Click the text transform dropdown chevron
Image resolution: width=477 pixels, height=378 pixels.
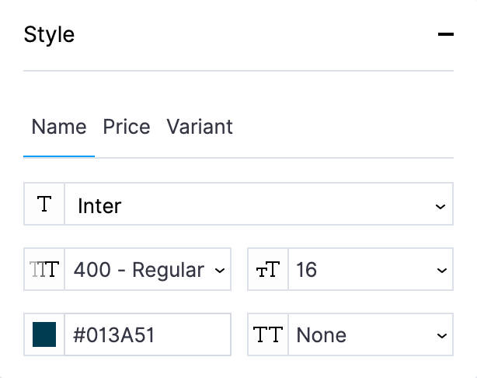coord(440,336)
